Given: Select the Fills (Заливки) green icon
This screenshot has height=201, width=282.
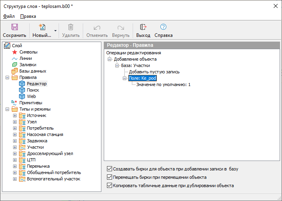Looking at the screenshot, I should point(15,65).
